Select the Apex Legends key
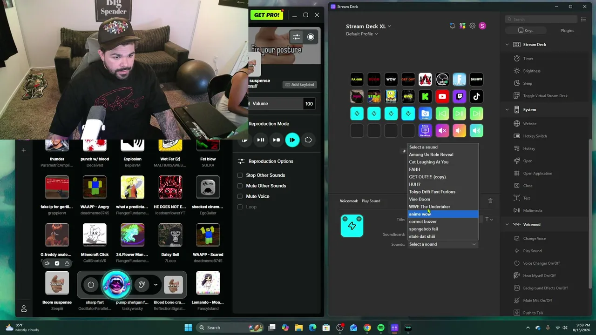 tap(425, 80)
